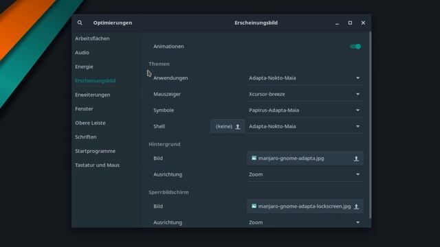This screenshot has width=440, height=247.
Task: Open the Mauszeiger Xcursor-breeze dropdown
Action: tap(305, 94)
